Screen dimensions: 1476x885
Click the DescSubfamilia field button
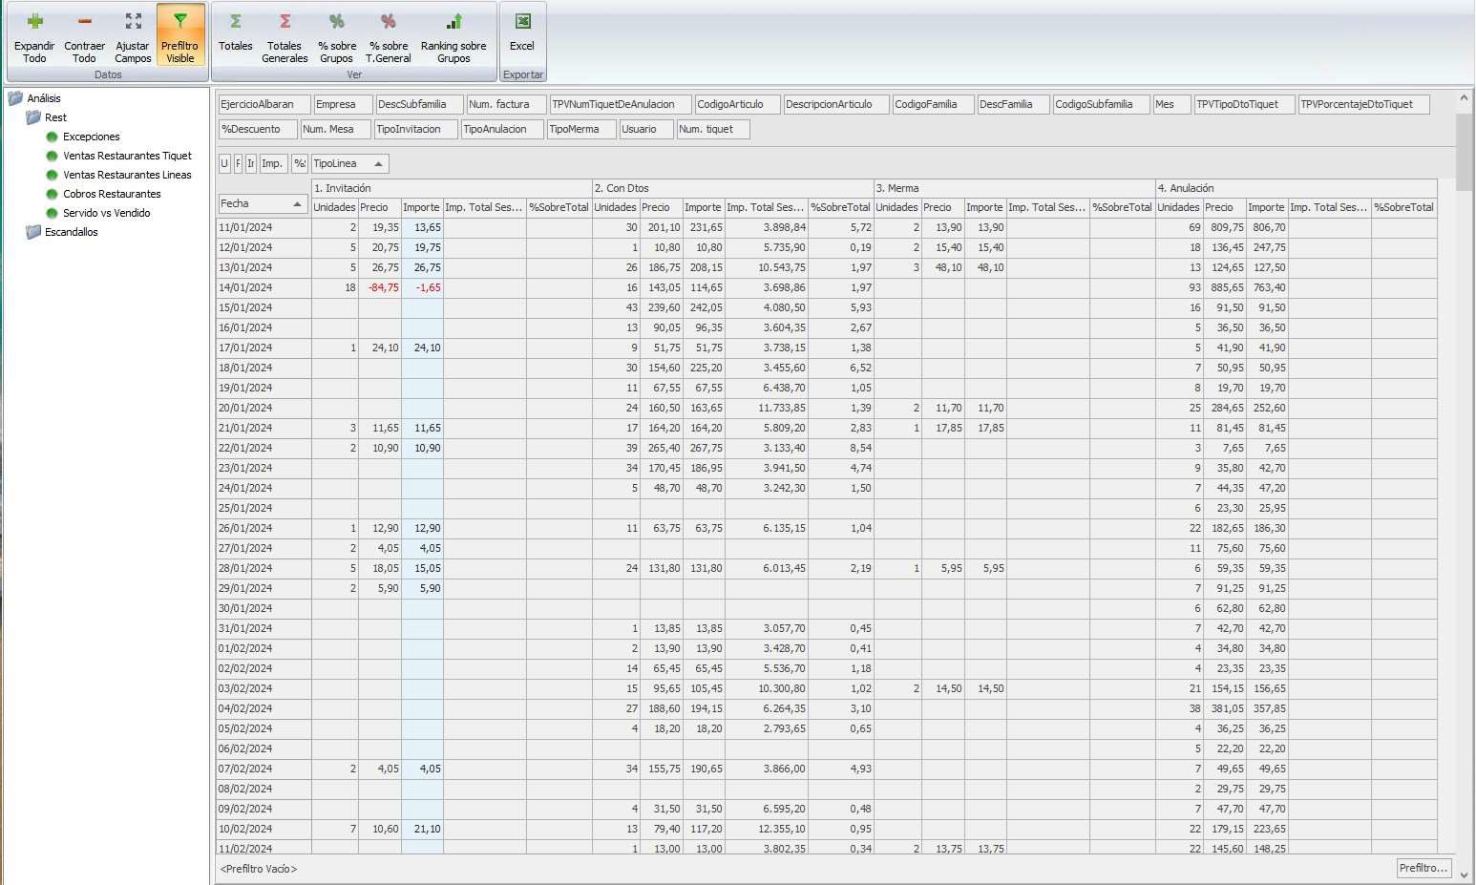coord(418,104)
